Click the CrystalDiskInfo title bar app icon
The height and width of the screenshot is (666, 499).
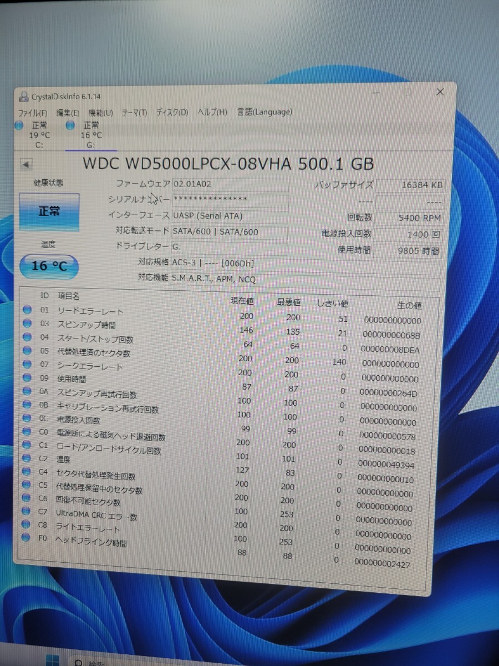point(24,97)
